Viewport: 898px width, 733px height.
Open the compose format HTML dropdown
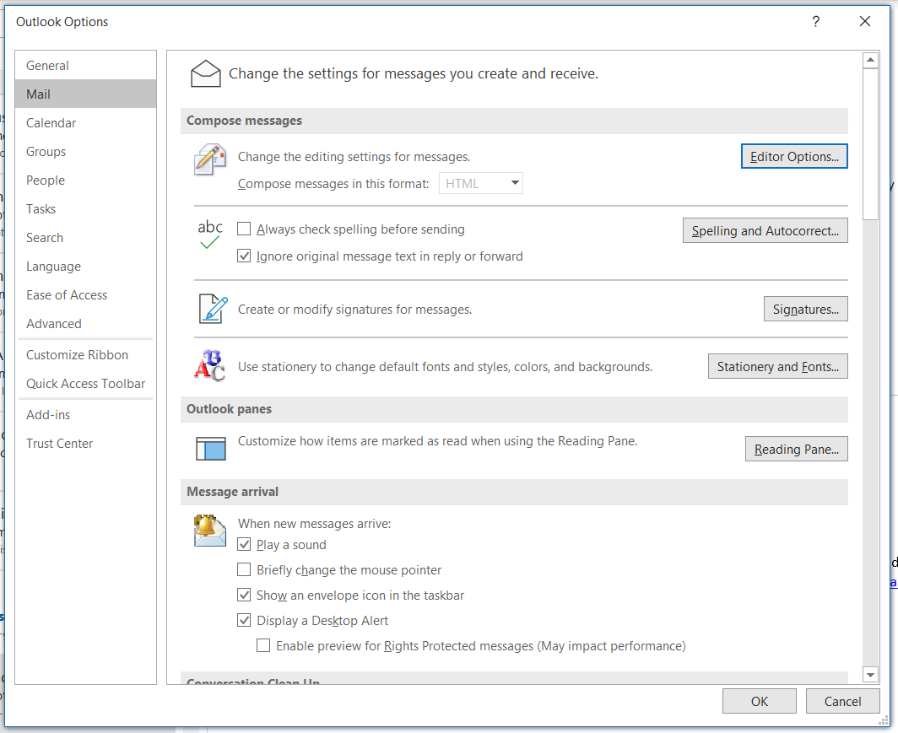[480, 183]
